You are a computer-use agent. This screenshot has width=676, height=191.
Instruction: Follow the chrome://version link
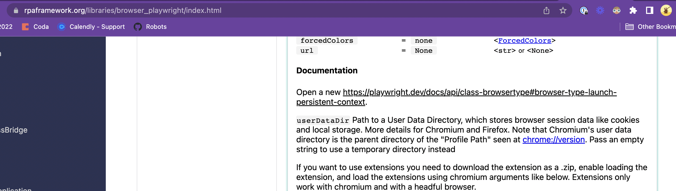(554, 140)
